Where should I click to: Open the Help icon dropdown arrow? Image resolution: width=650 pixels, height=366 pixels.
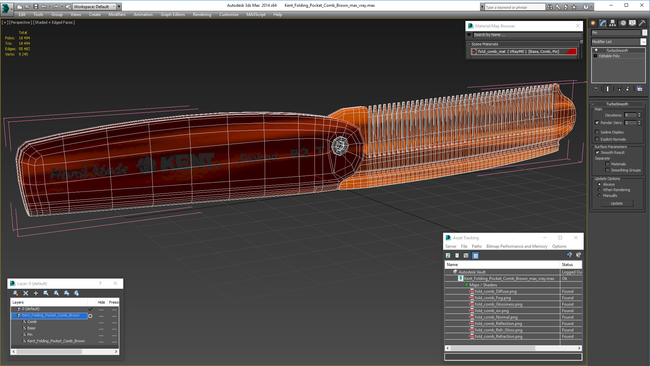pos(591,7)
